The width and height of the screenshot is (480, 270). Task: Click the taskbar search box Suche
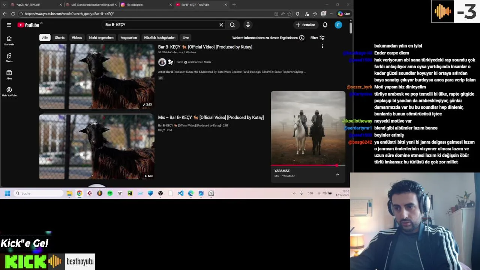click(x=39, y=193)
